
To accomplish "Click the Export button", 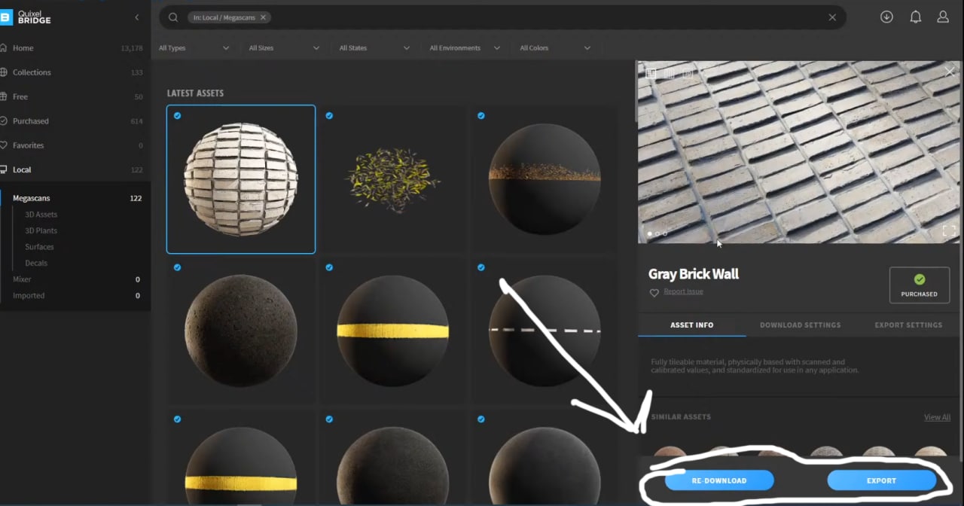I will click(x=881, y=480).
